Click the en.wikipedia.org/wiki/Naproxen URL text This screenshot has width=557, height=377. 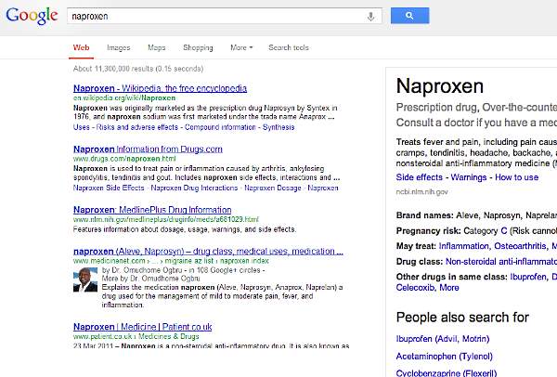coord(124,98)
